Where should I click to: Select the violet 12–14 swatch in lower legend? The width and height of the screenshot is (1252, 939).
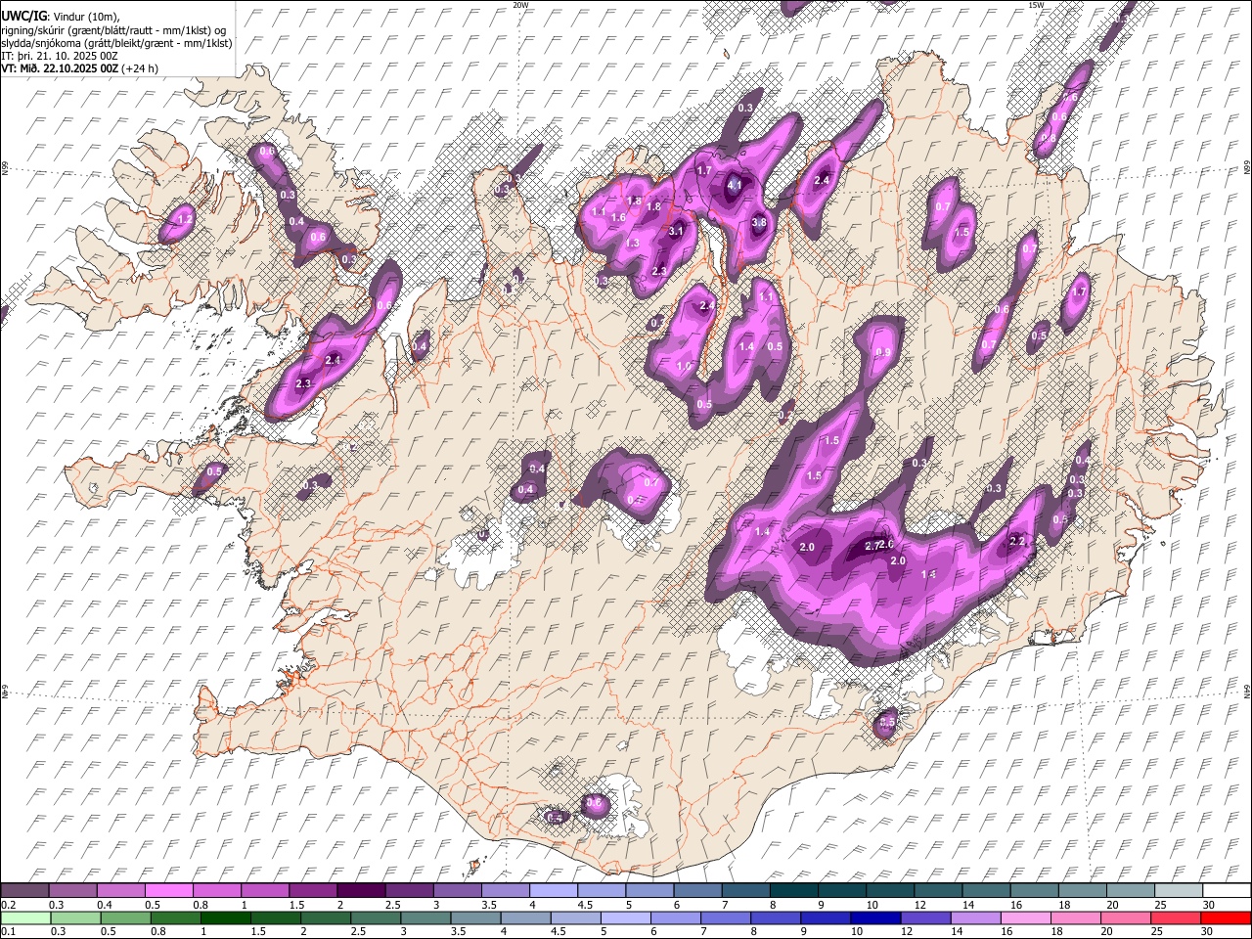point(925,917)
